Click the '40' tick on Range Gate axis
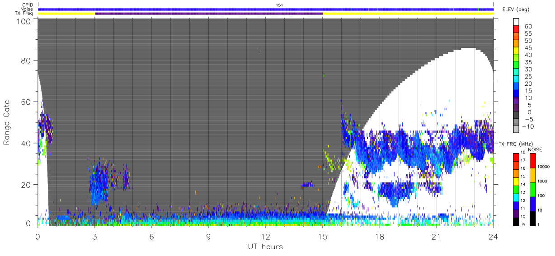The width and height of the screenshot is (555, 256). point(26,143)
